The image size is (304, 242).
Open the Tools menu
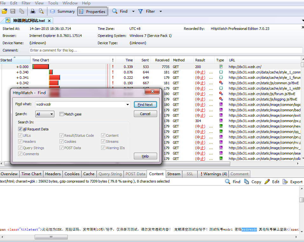(53, 3)
